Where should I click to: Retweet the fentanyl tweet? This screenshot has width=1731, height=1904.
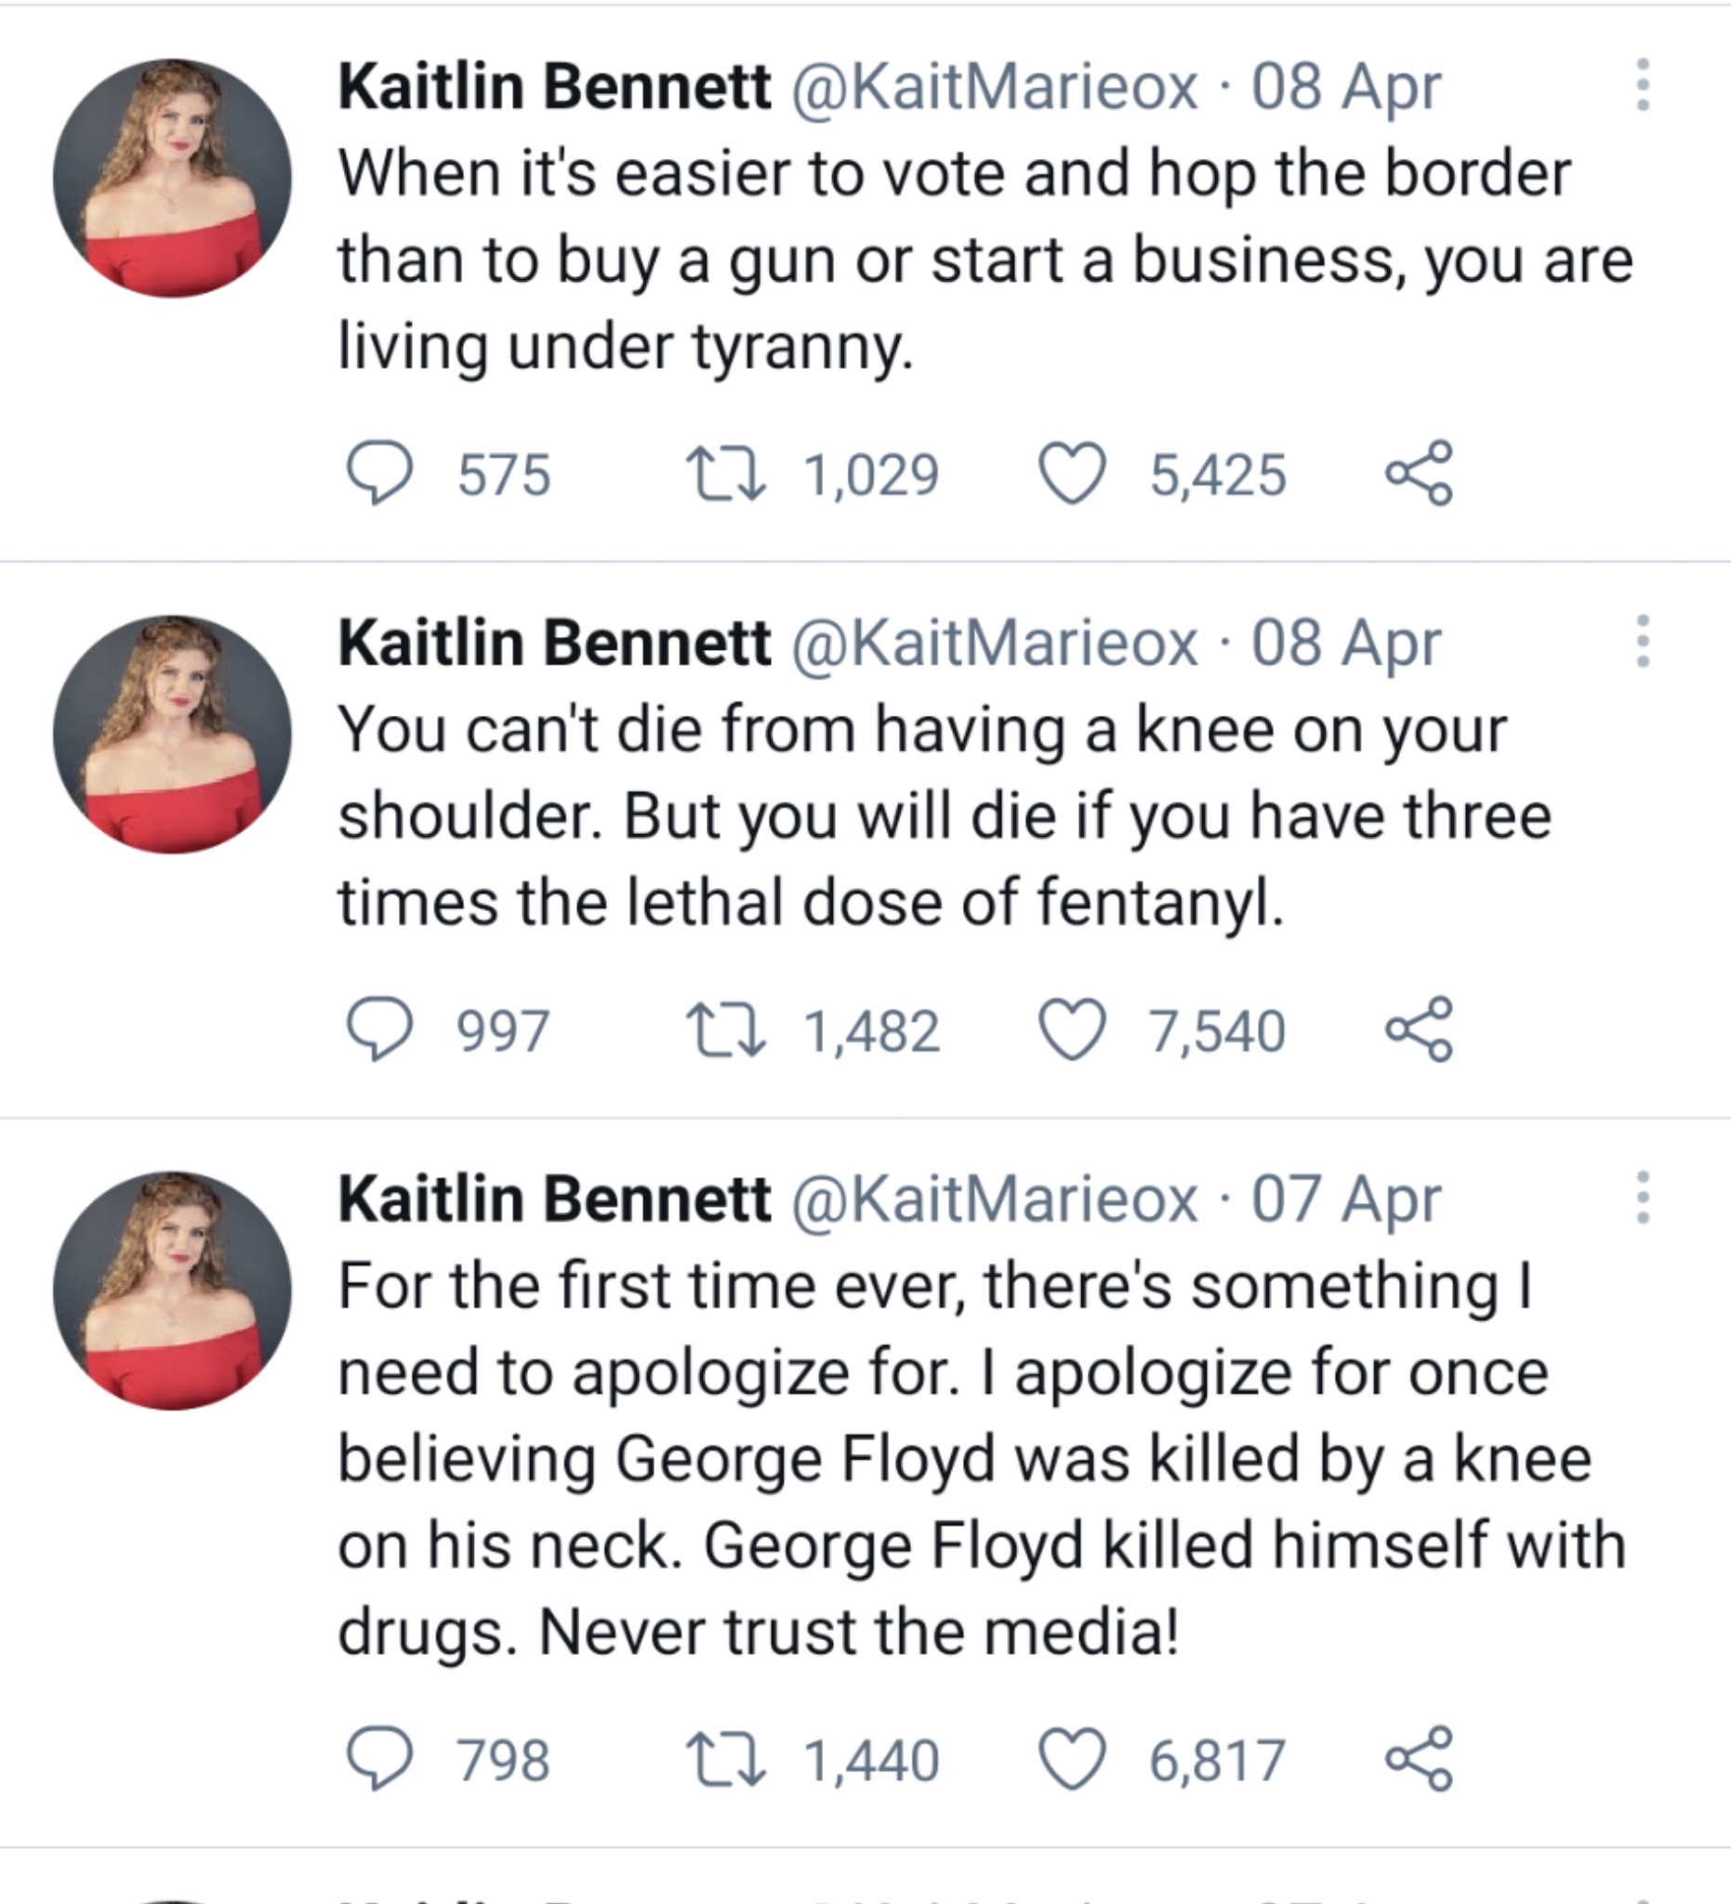(x=725, y=1029)
